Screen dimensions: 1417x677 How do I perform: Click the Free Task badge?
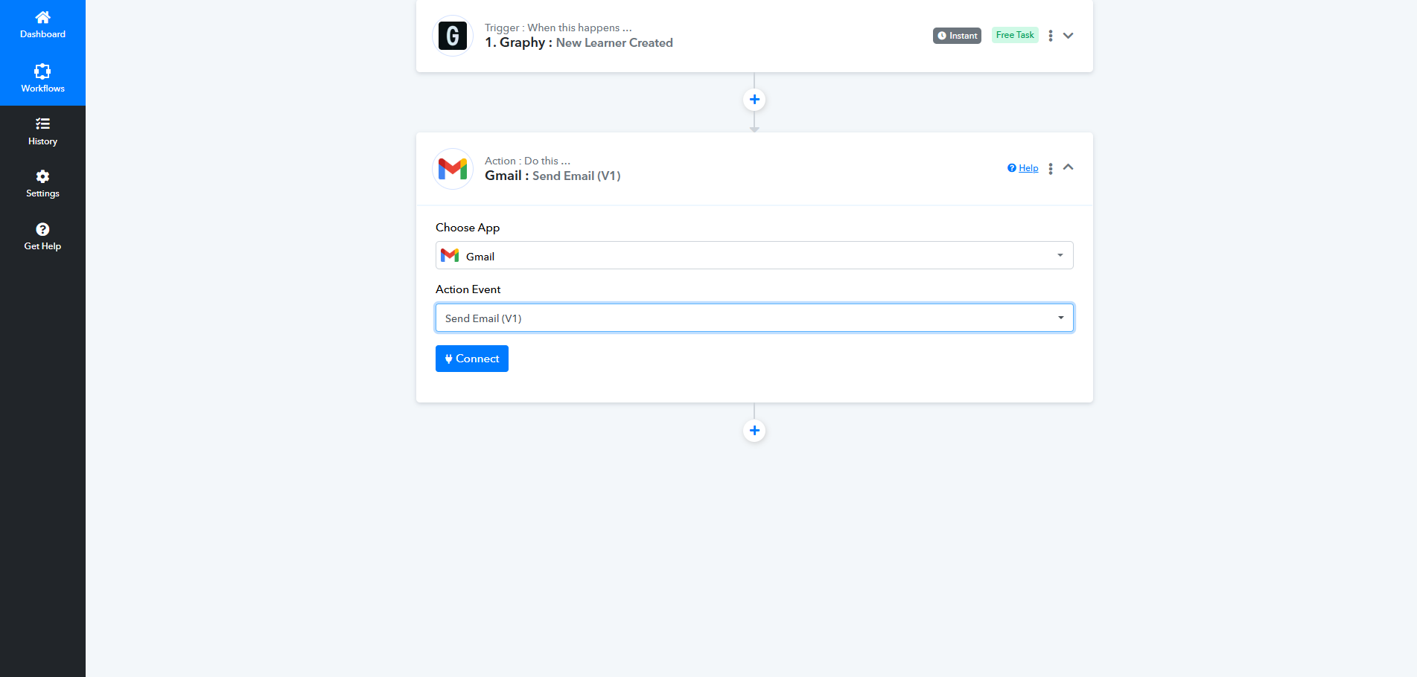pyautogui.click(x=1014, y=35)
